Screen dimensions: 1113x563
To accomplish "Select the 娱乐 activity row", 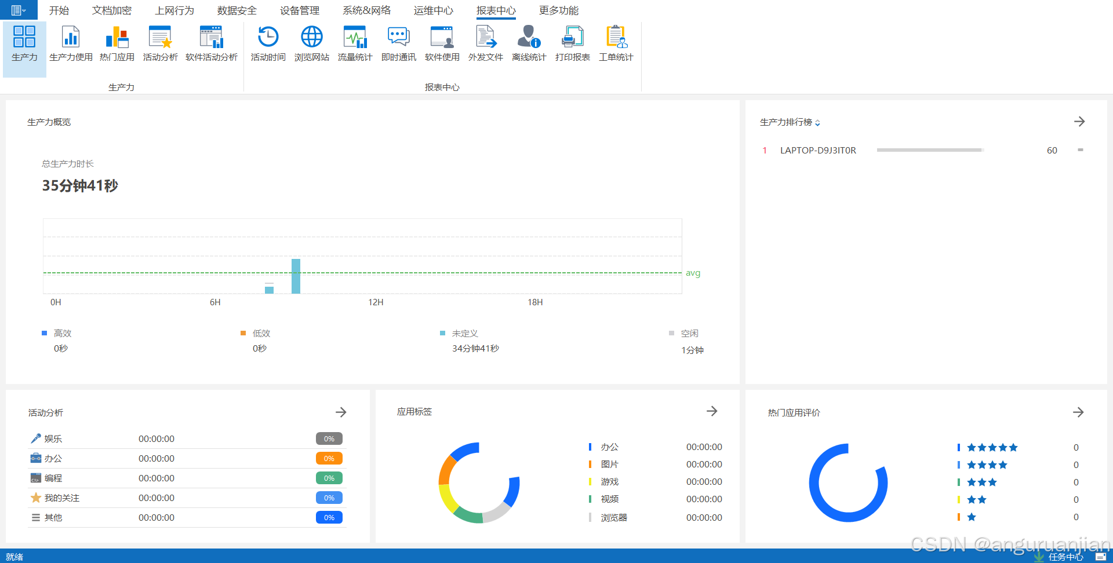I will coord(187,438).
